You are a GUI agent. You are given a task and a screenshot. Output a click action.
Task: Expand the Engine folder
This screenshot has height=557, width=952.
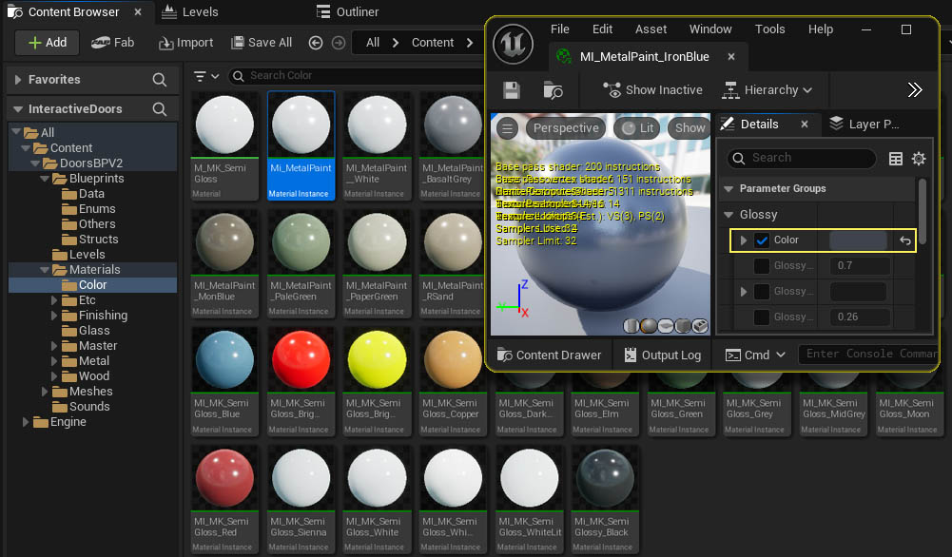(26, 422)
